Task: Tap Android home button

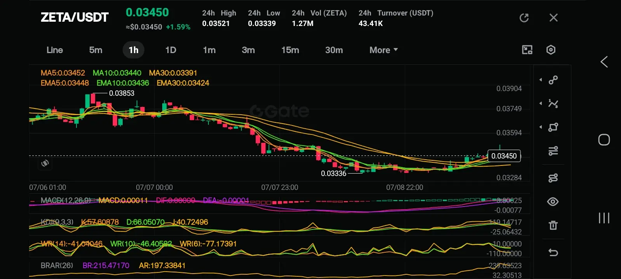Action: pyautogui.click(x=604, y=139)
